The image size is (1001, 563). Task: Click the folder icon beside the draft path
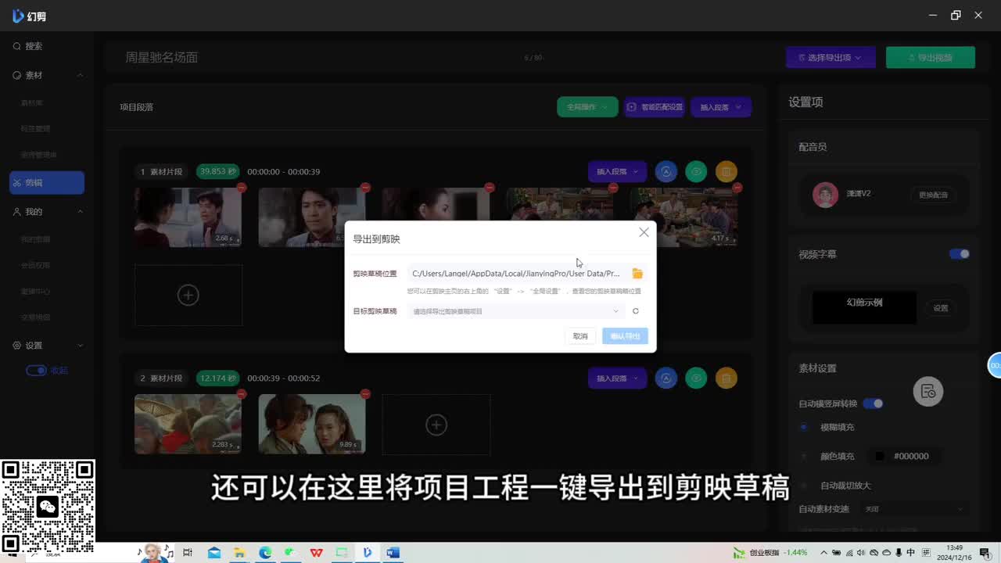(x=637, y=274)
